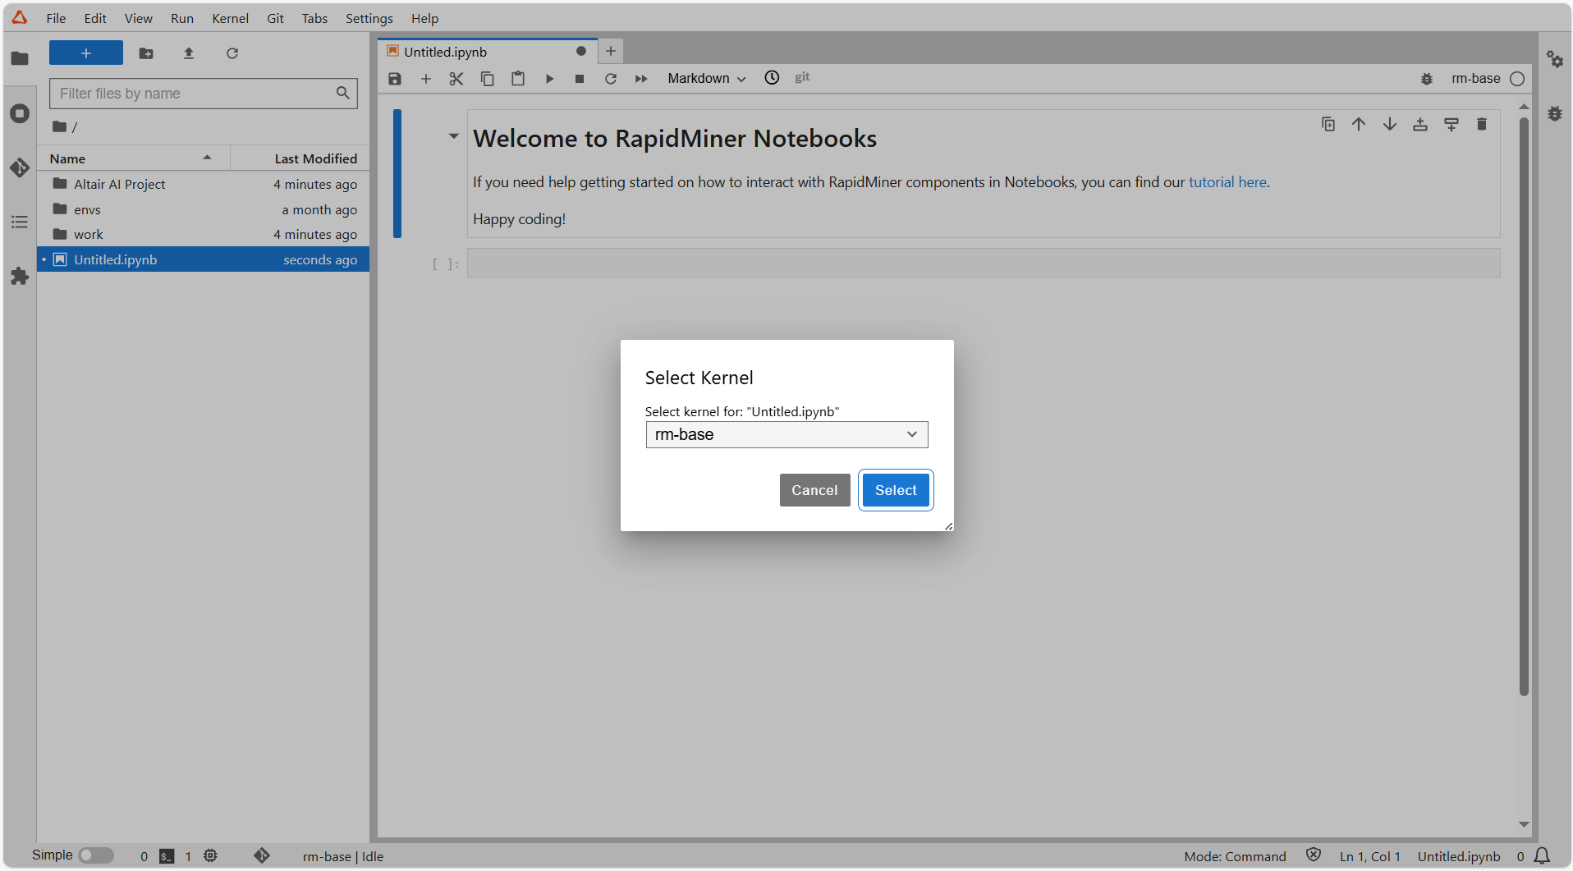This screenshot has width=1573, height=871.
Task: Open the Tabs menu
Action: pyautogui.click(x=314, y=18)
